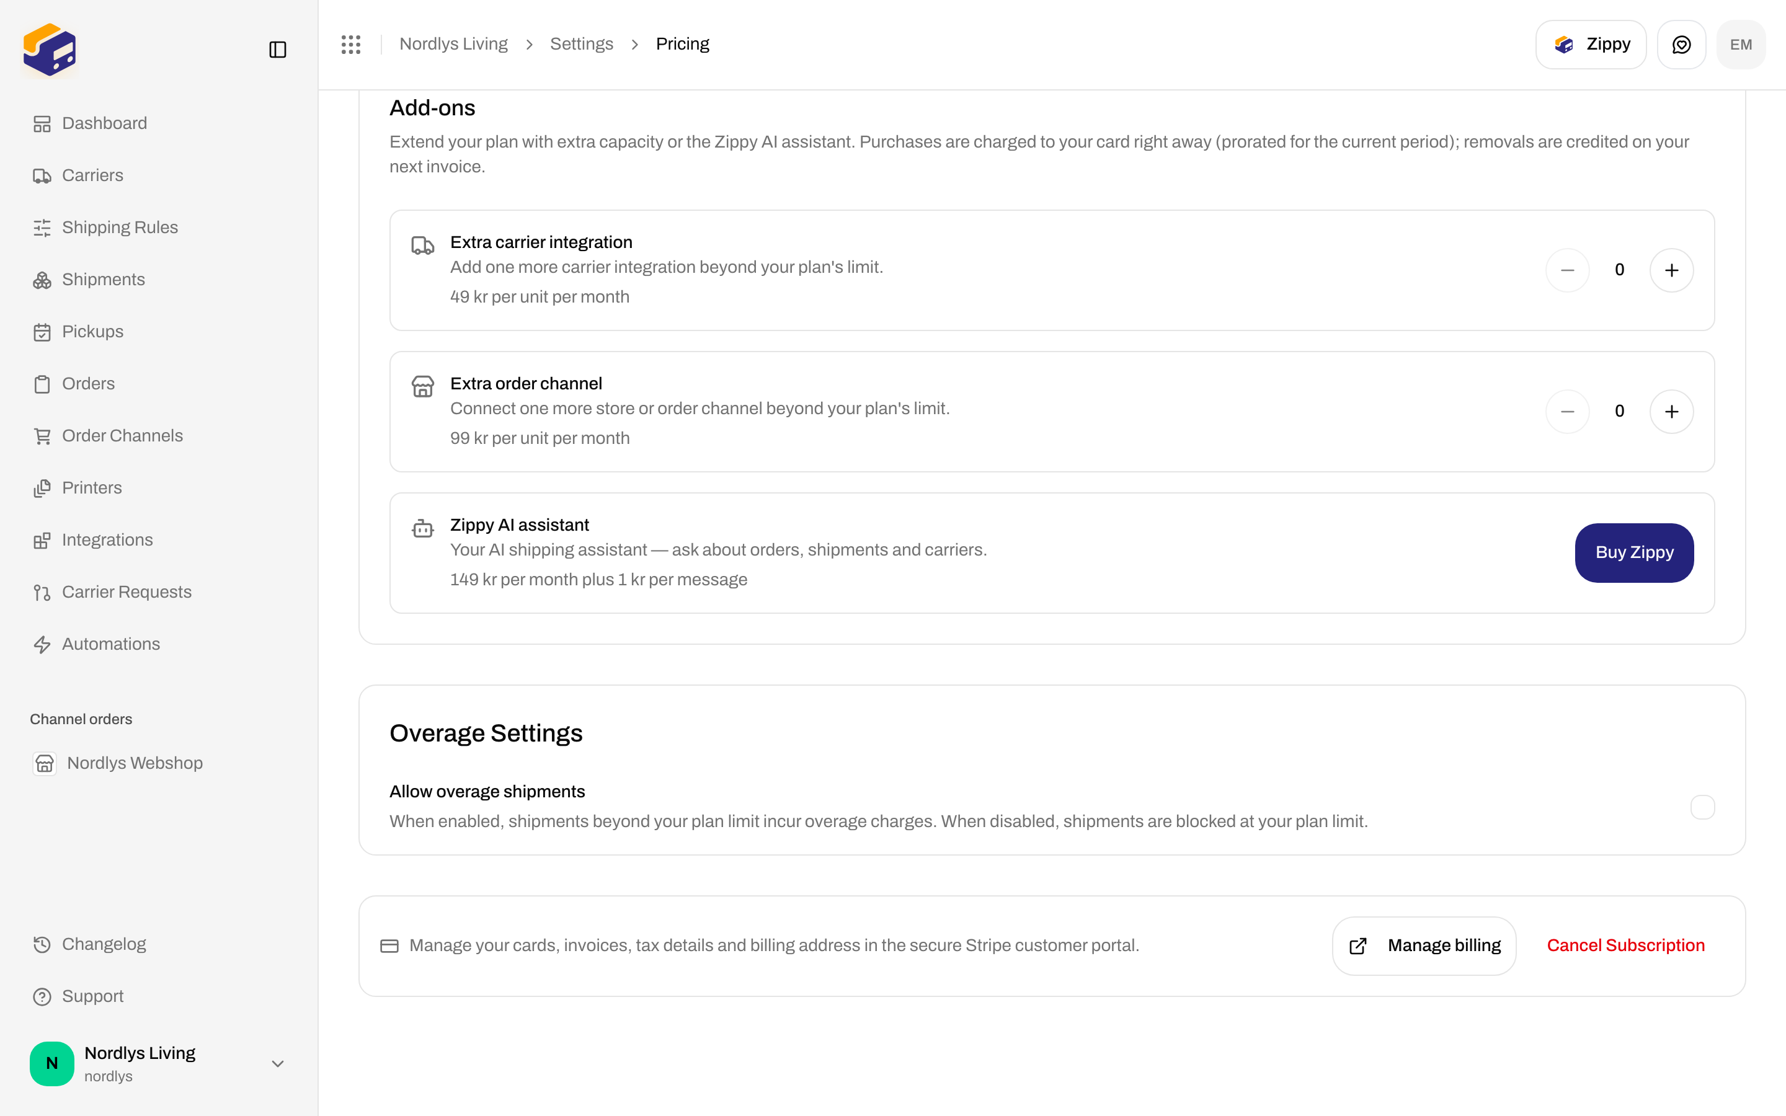Click the Extra order channel quantity value
Screen dimensions: 1786x1116
coord(1619,412)
